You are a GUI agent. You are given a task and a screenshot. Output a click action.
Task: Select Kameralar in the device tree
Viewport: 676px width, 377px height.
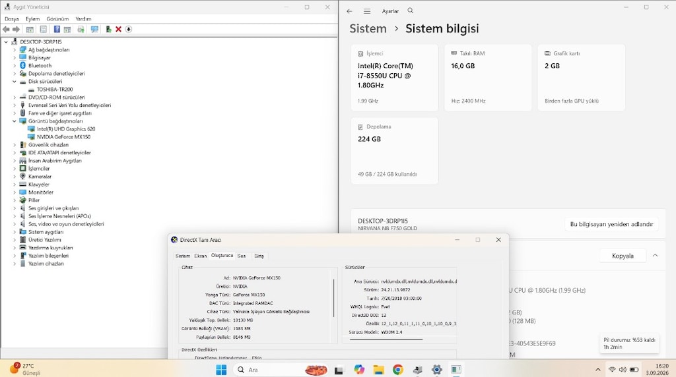(x=40, y=177)
